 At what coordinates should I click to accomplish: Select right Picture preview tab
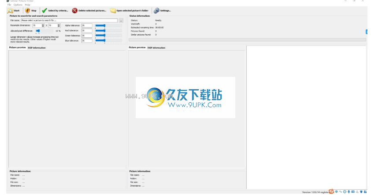[137, 47]
